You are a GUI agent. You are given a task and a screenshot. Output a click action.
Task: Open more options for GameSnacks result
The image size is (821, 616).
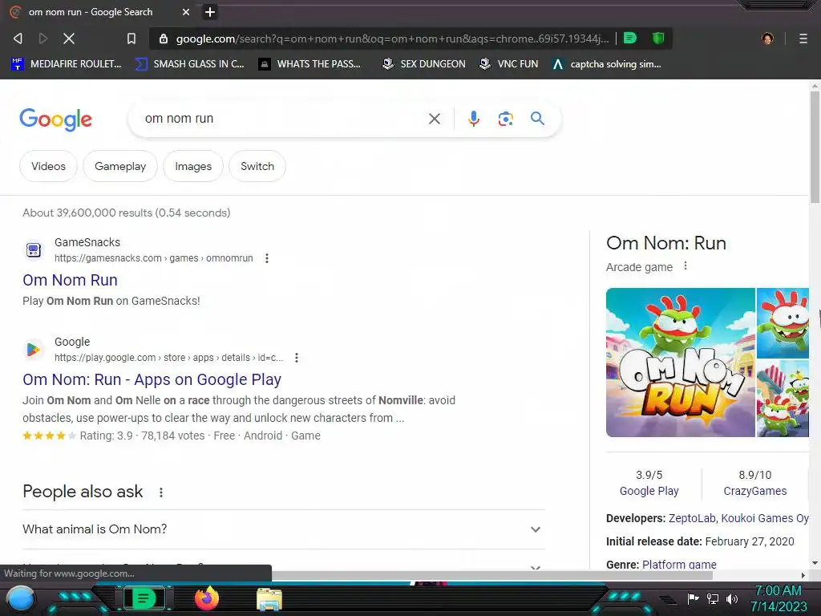tap(266, 258)
